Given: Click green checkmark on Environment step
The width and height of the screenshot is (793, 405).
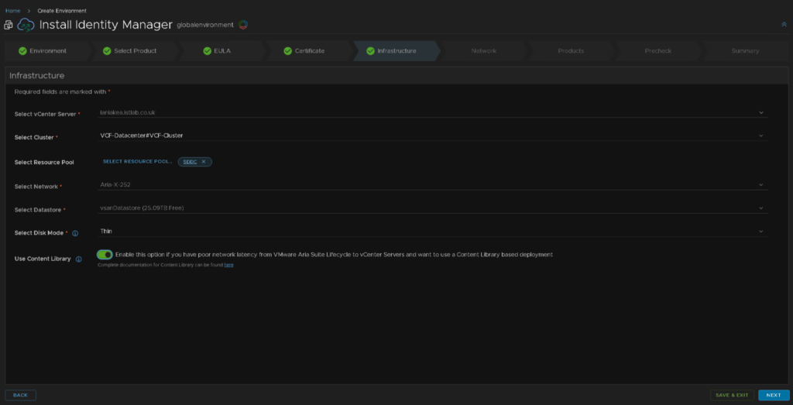Looking at the screenshot, I should (x=22, y=51).
